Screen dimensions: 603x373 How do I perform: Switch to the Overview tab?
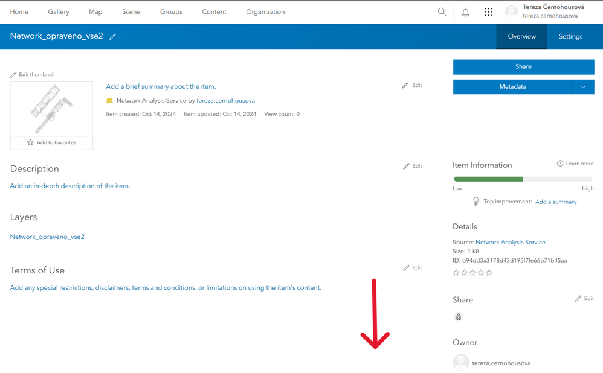tap(522, 36)
